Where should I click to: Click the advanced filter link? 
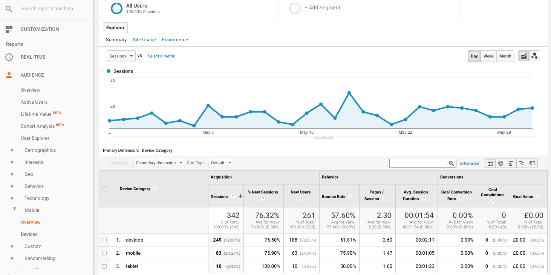coord(470,163)
